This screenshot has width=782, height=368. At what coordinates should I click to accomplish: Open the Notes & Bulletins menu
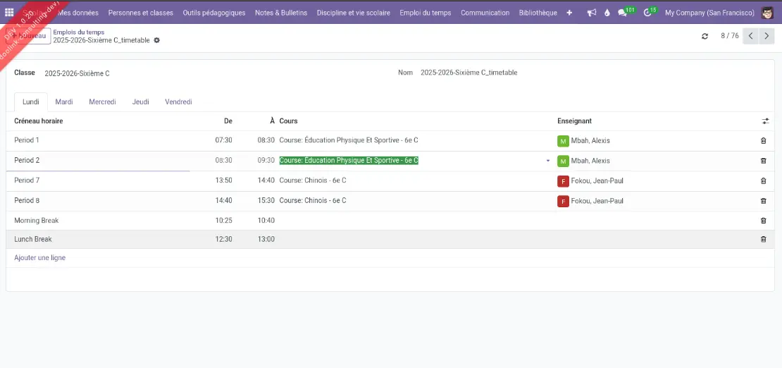[x=281, y=13]
